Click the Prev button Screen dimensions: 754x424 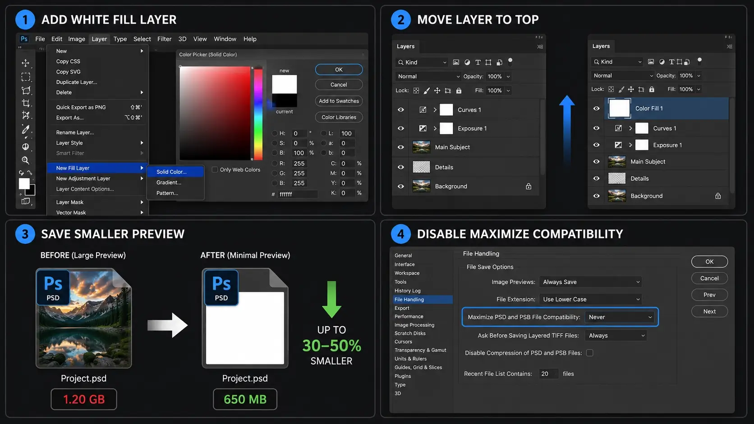(709, 295)
